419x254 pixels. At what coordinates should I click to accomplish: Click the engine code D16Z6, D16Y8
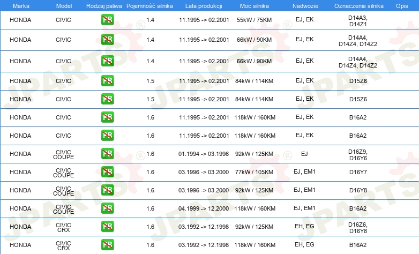[358, 228]
